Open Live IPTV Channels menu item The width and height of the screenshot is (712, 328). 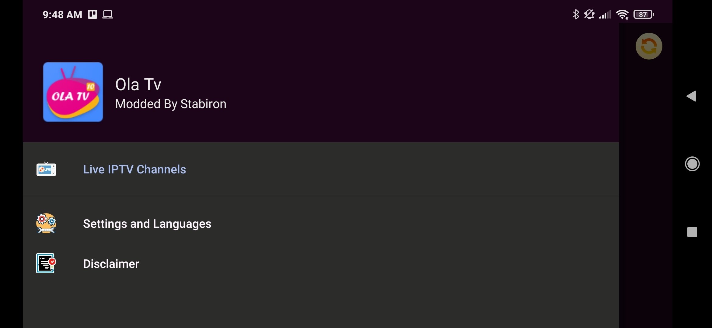(321, 169)
